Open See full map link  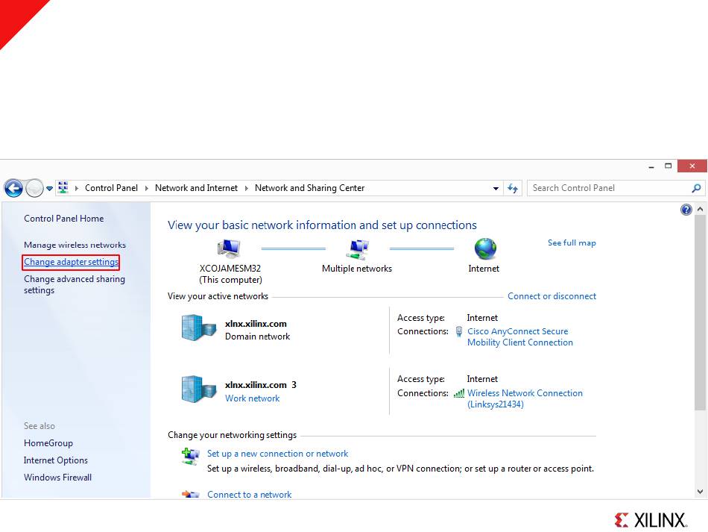[x=572, y=242]
